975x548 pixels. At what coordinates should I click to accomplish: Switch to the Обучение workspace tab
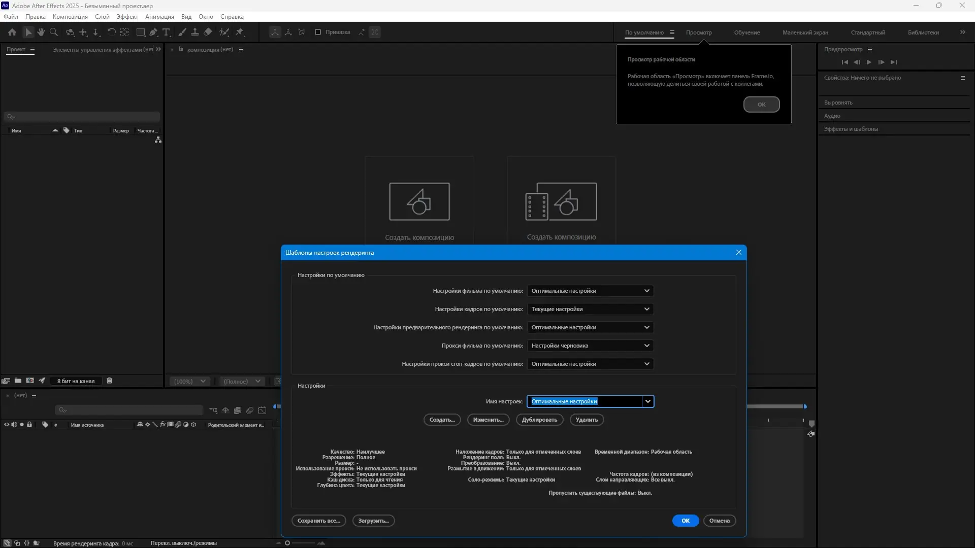[746, 32]
